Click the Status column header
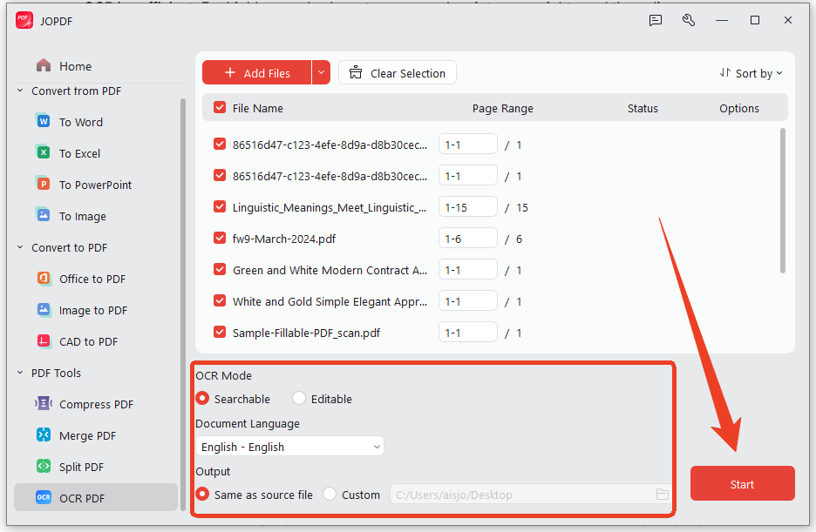This screenshot has width=816, height=532. point(643,108)
